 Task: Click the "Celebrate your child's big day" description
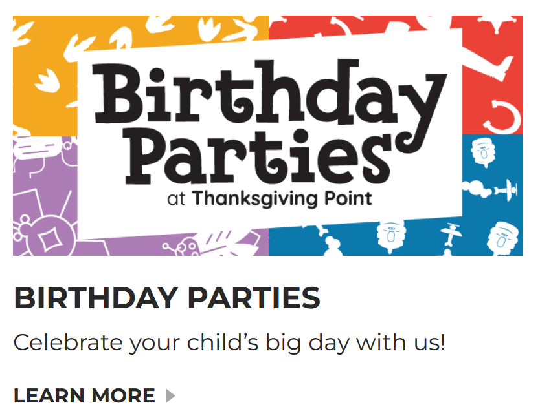[x=229, y=342]
